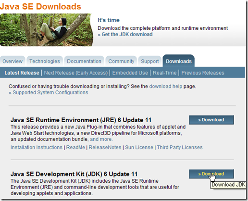
Task: Open the ReadMe link
Action: pyautogui.click(x=75, y=147)
